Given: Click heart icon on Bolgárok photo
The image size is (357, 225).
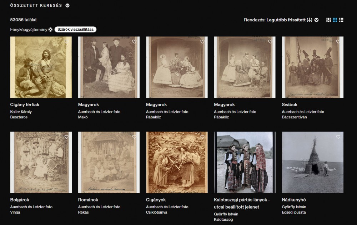Looking at the screenshot, I should 66,137.
